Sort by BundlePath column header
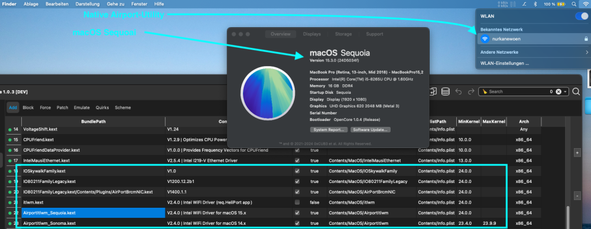The height and width of the screenshot is (229, 591). [93, 122]
